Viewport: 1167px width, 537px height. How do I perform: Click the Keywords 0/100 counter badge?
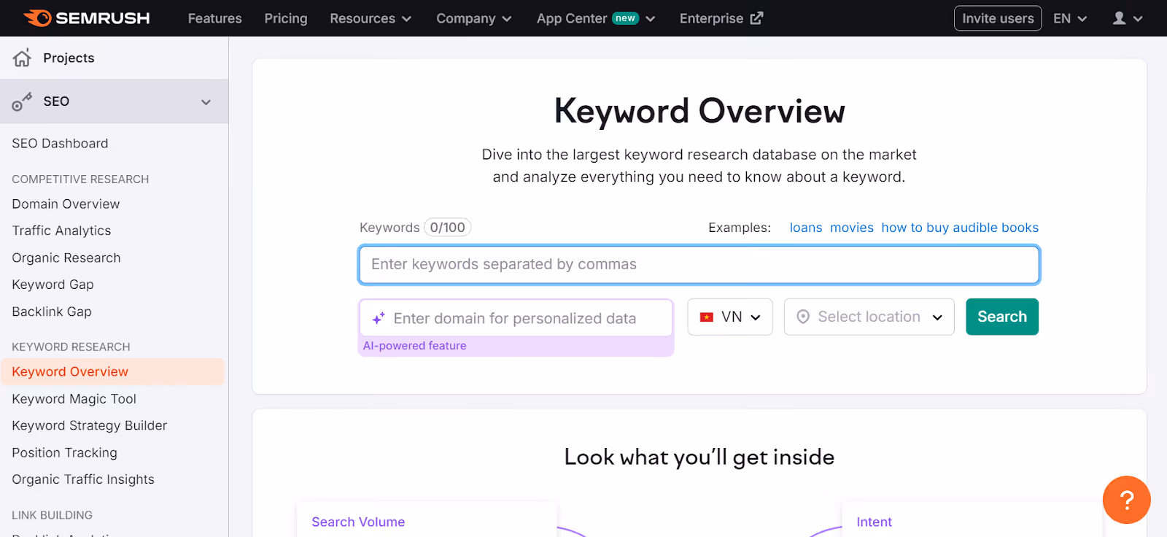[447, 228]
